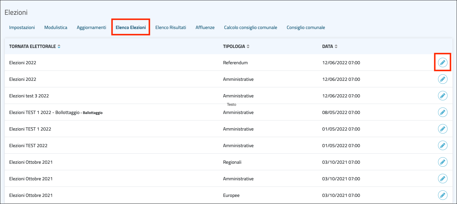Image resolution: width=457 pixels, height=204 pixels.
Task: Click pencil icon for Elezioni TEST 2022
Action: [442, 146]
